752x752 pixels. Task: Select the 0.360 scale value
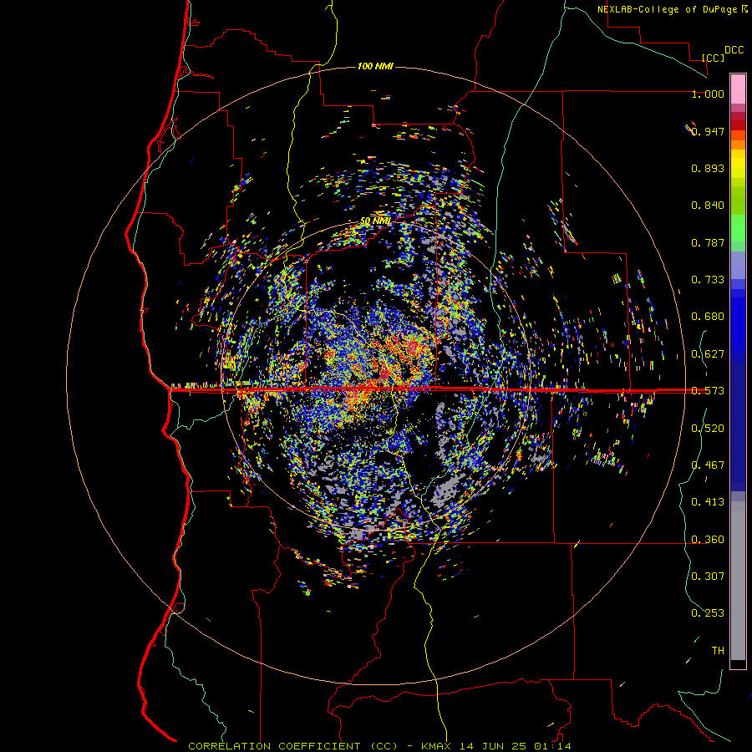(708, 540)
